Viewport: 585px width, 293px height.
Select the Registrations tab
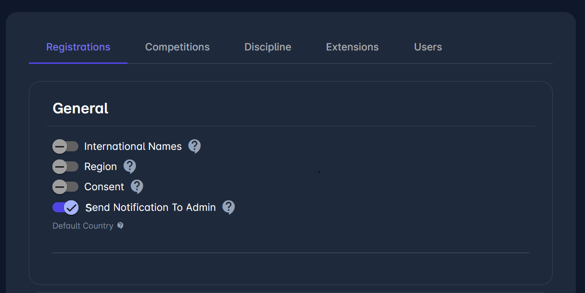point(78,47)
